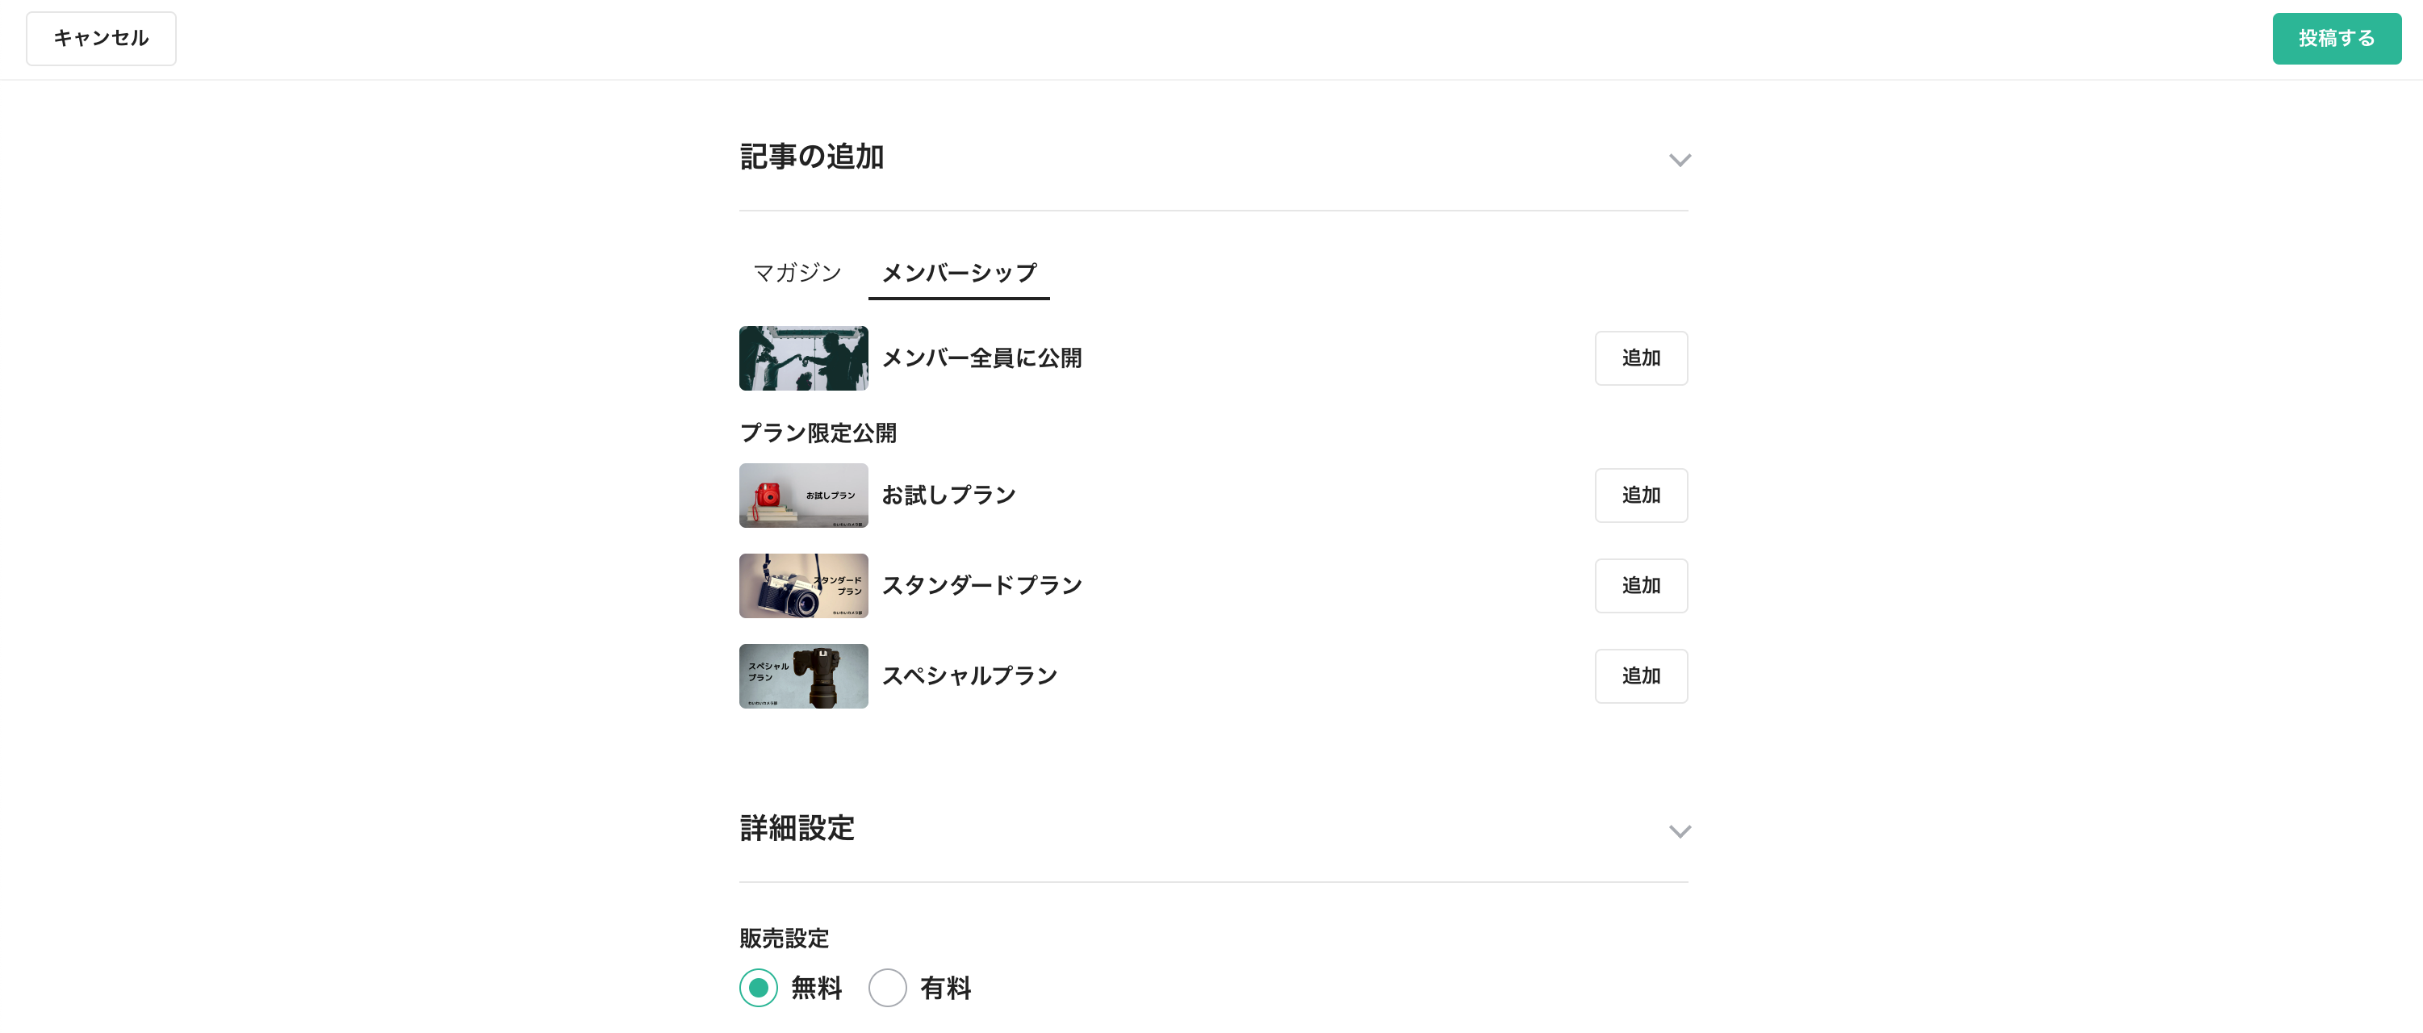Click the キャンセル button
The width and height of the screenshot is (2423, 1033).
pos(101,39)
